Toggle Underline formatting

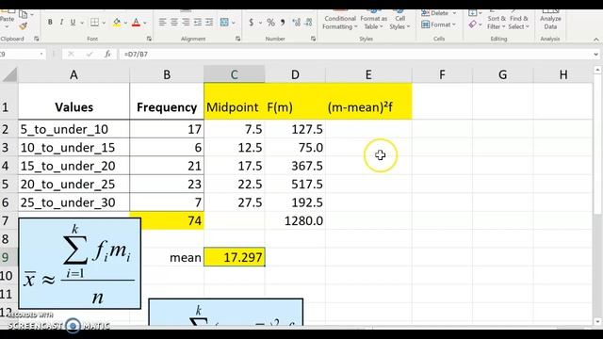pyautogui.click(x=73, y=23)
